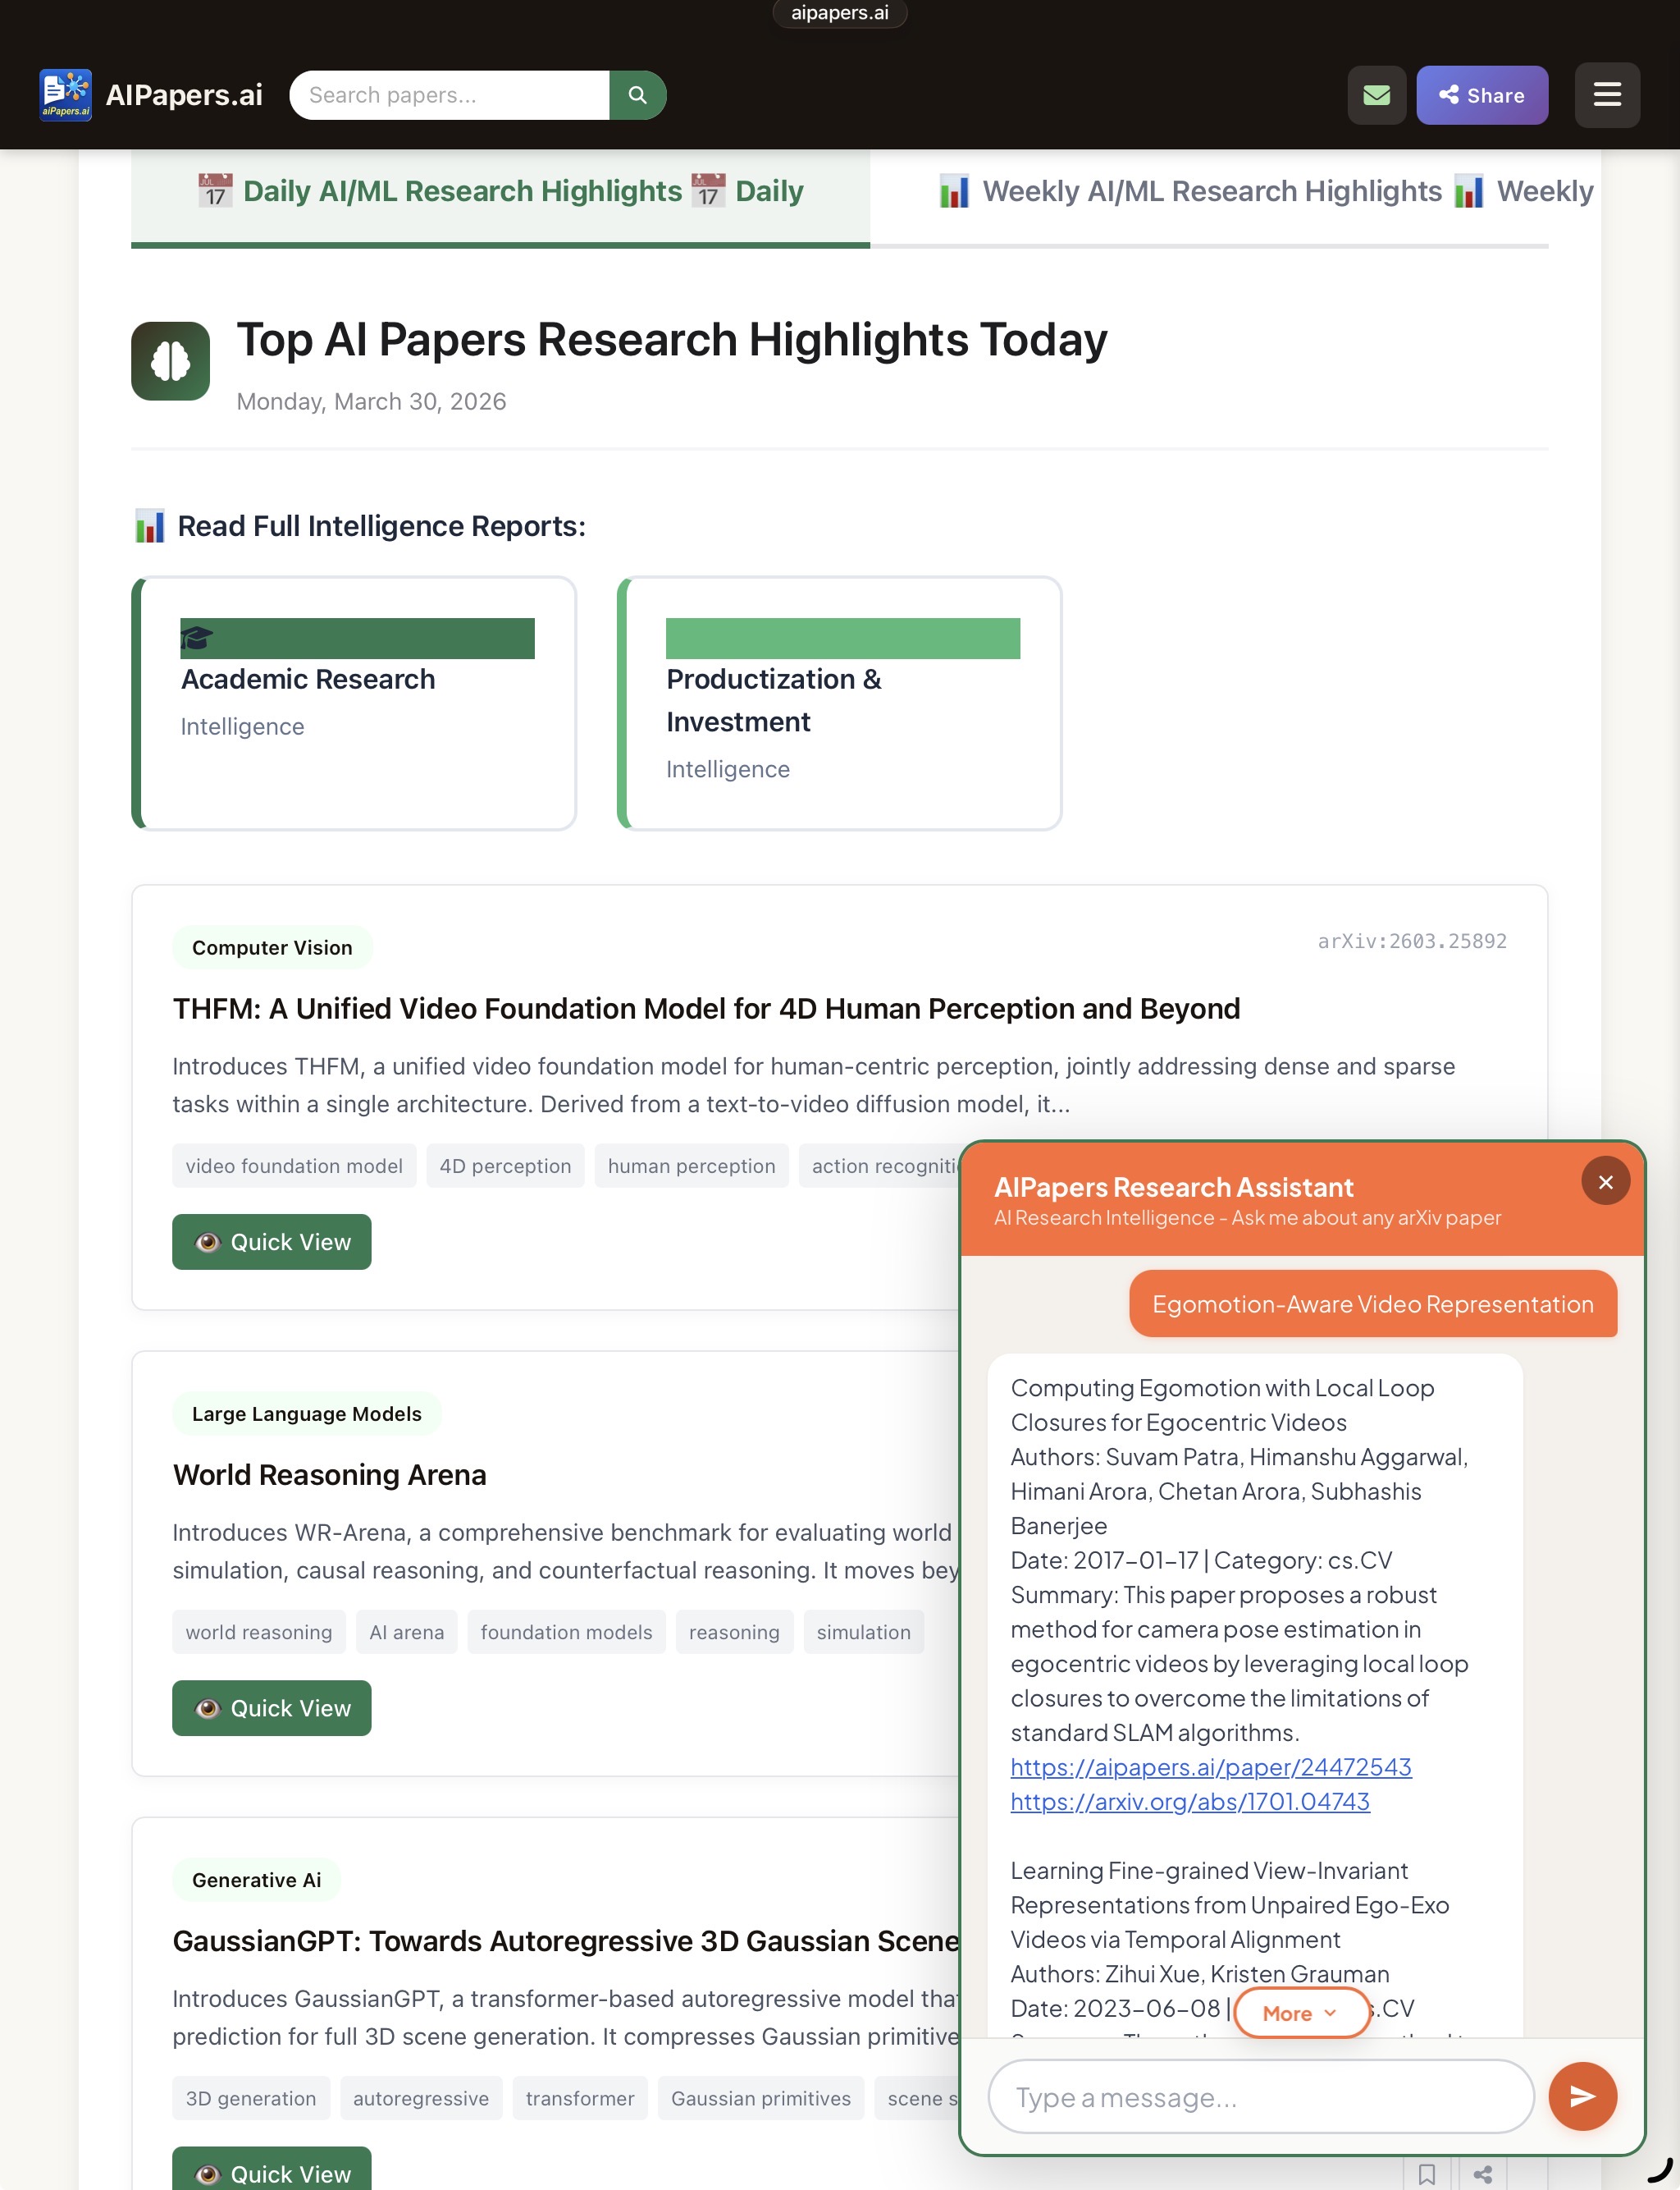Close the AIPapers Research Assistant panel
Screen dimensions: 1680x2190
click(1605, 1181)
